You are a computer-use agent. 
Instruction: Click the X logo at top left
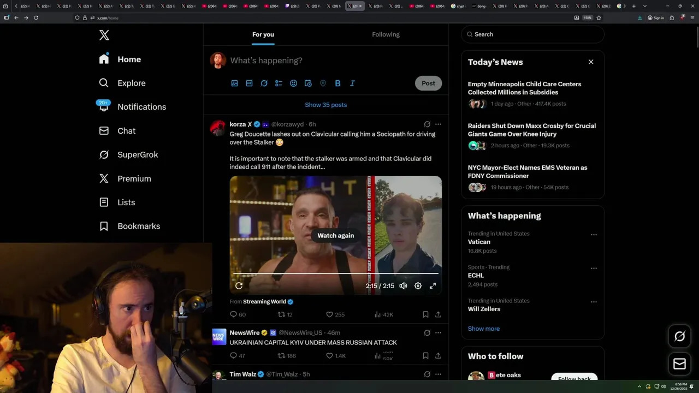[104, 35]
